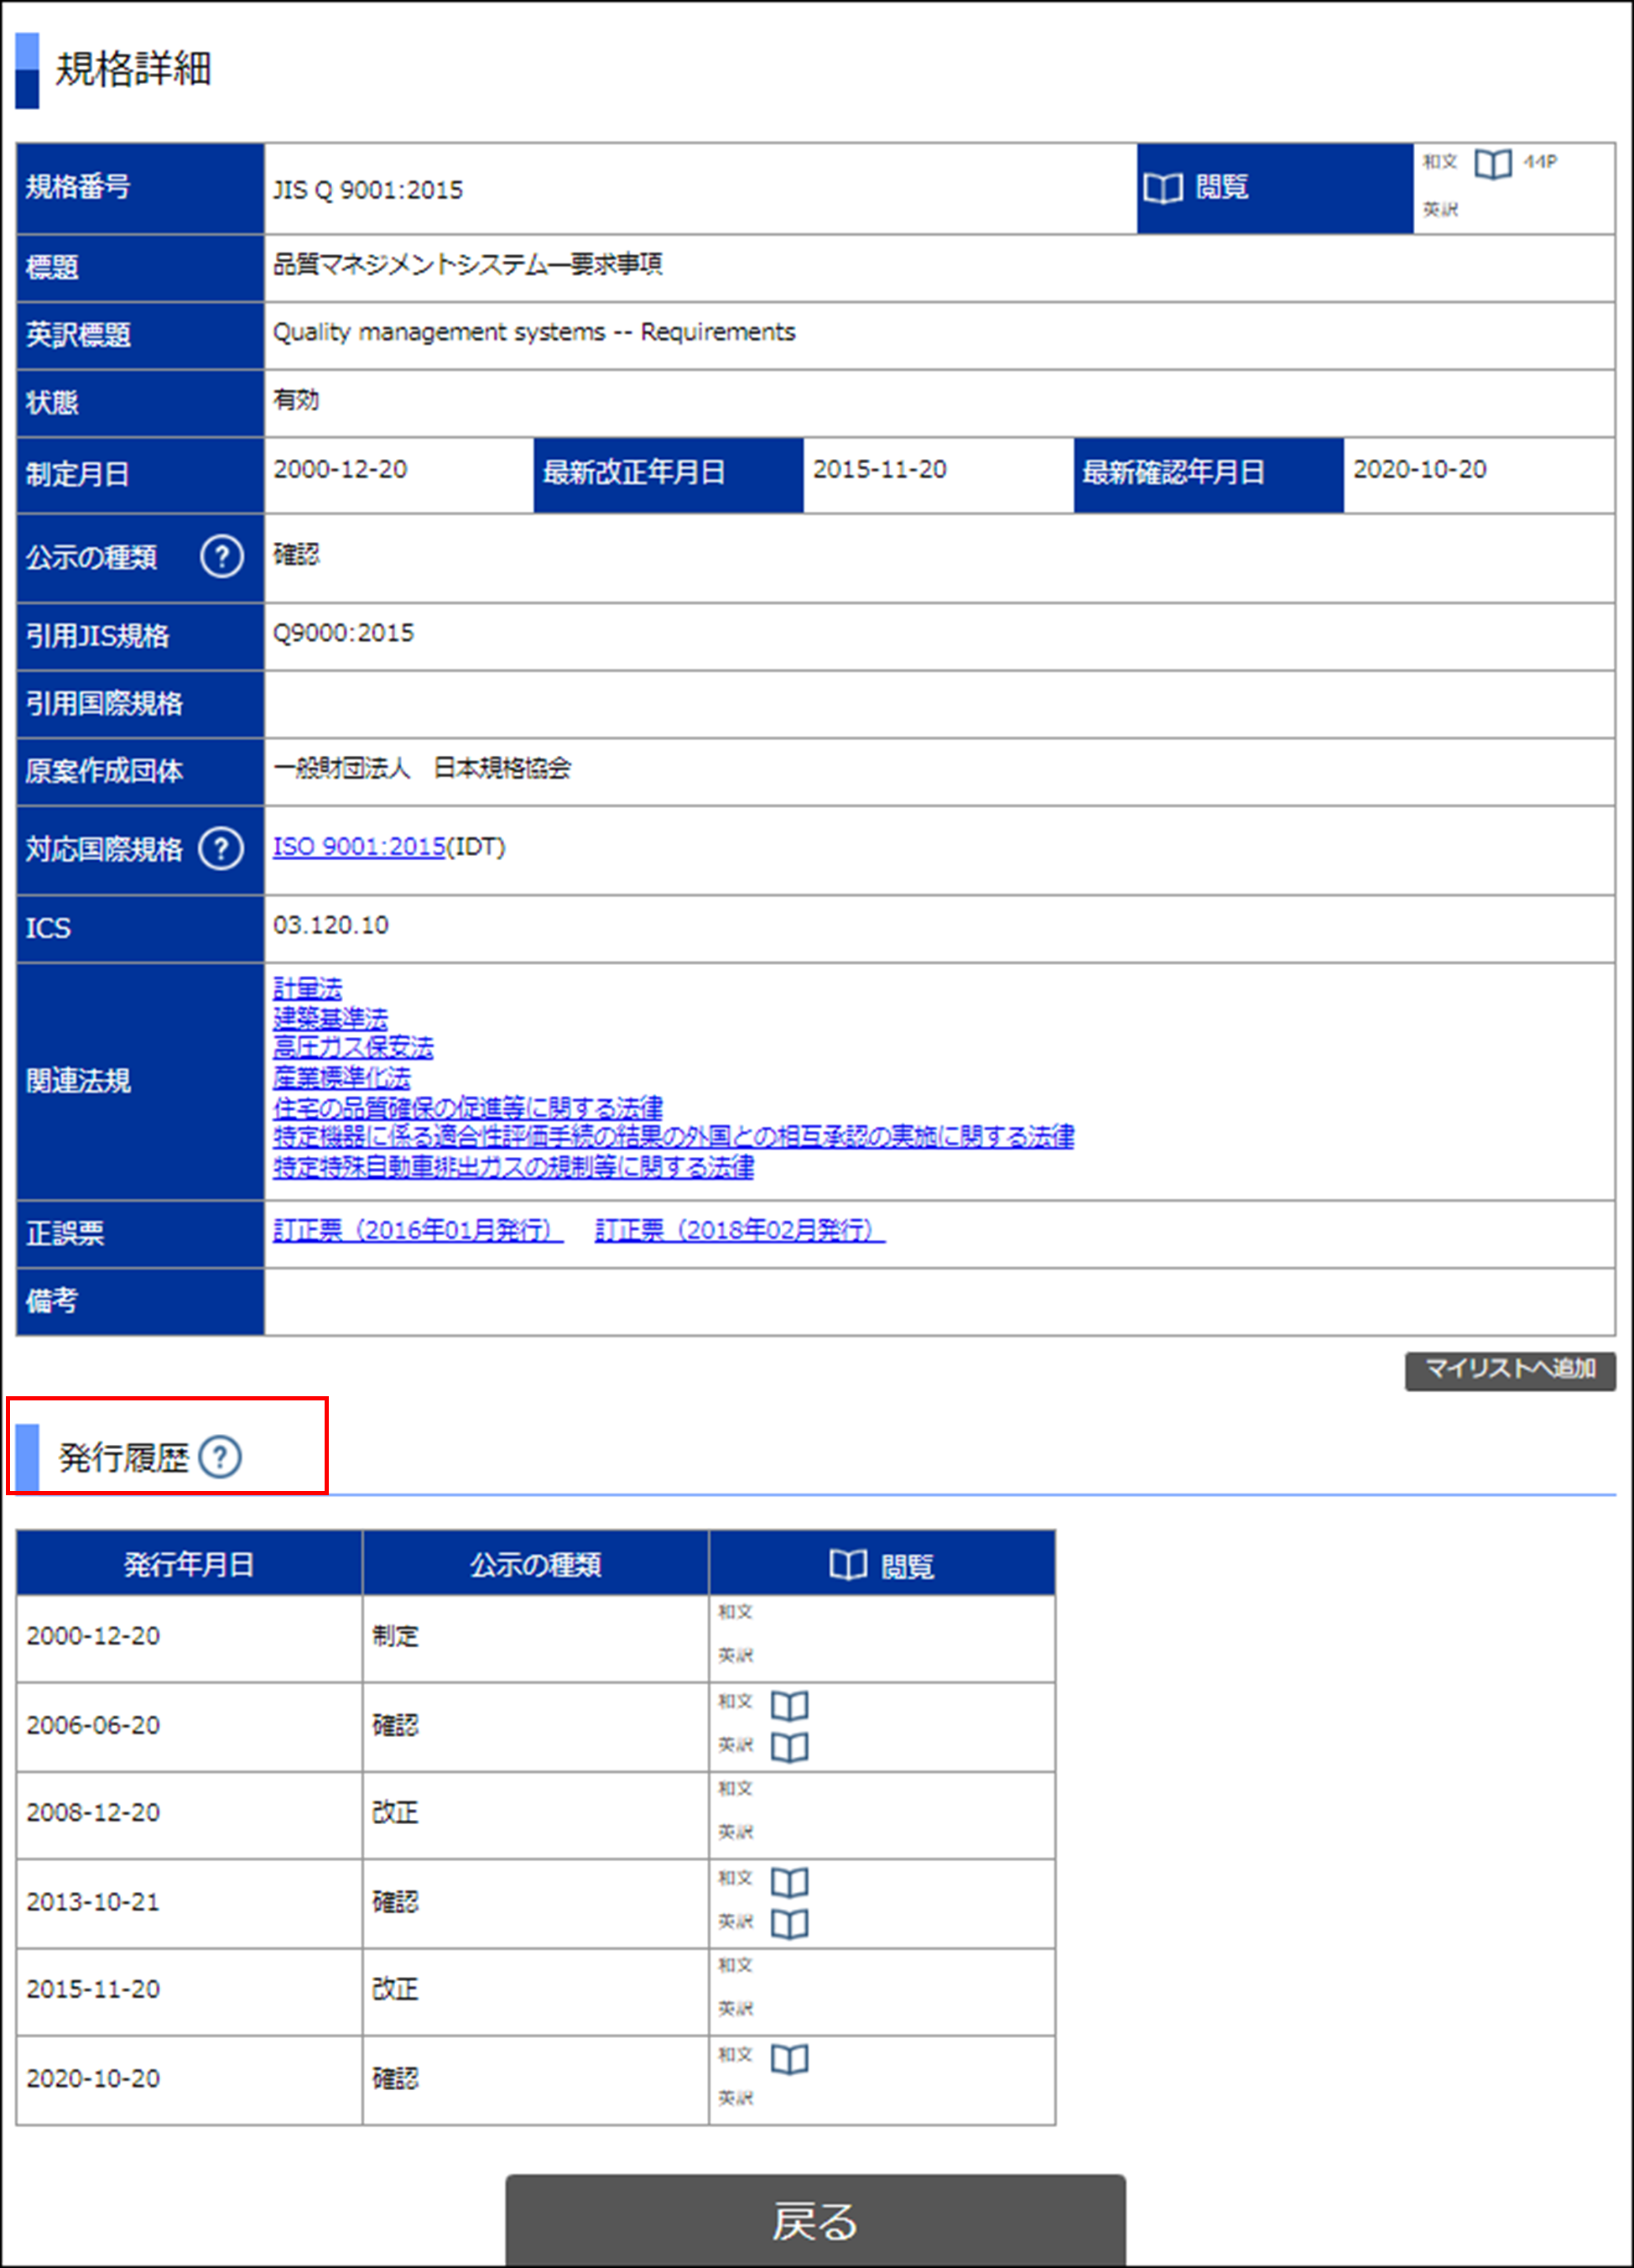Open 英訳 book icon for 2006-06-20 row
The width and height of the screenshot is (1634, 2268).
pyautogui.click(x=788, y=1746)
